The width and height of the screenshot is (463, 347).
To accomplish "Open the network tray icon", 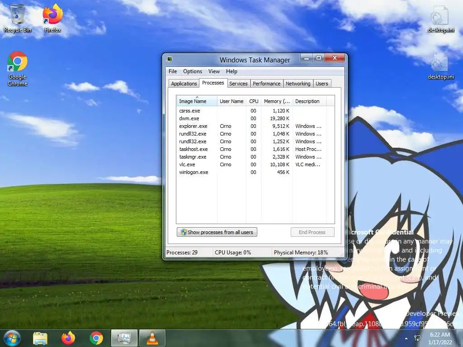I will tap(417, 338).
